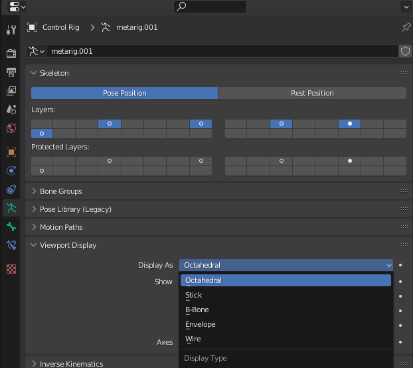Toggle first bottom-row layer in the left Layers block

pyautogui.click(x=42, y=134)
